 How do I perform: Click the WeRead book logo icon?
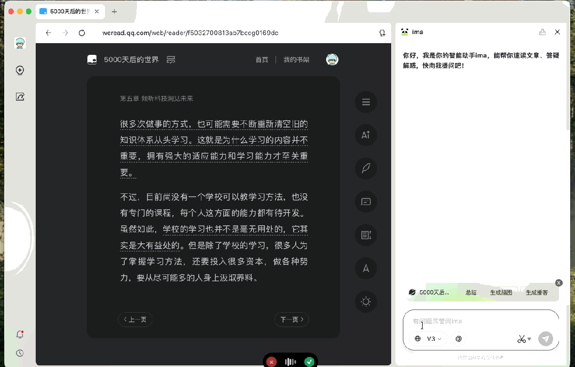(92, 60)
